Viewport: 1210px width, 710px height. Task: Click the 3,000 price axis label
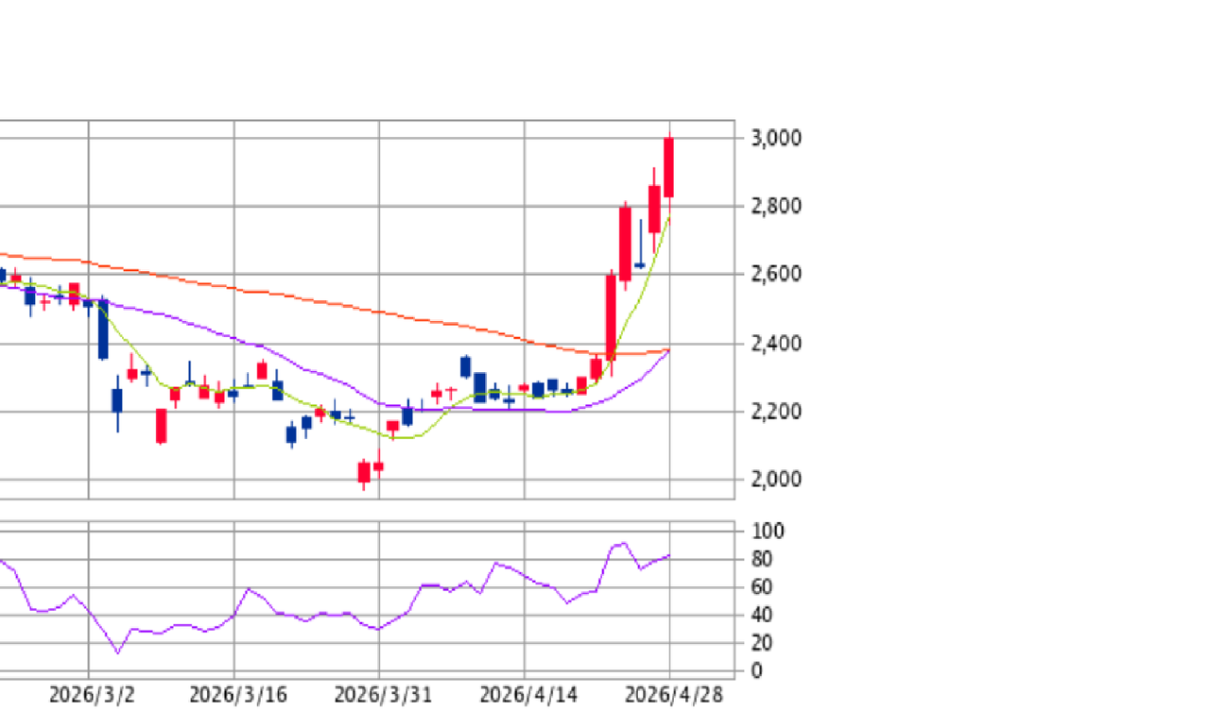776,138
